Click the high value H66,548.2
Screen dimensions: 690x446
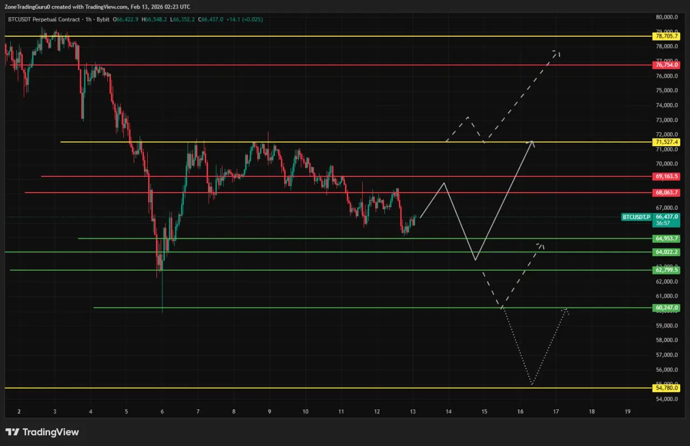[155, 19]
